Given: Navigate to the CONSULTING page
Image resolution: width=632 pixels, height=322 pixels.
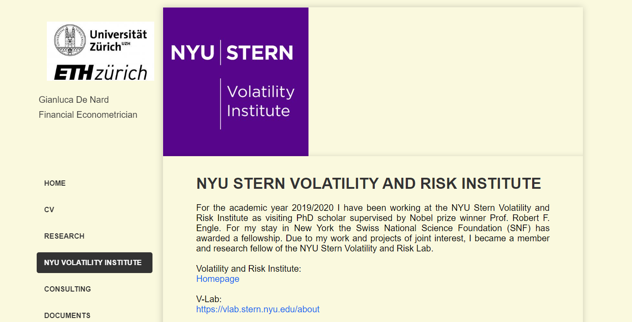Looking at the screenshot, I should (68, 289).
